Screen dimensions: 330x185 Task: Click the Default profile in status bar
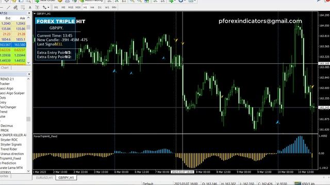[148, 183]
